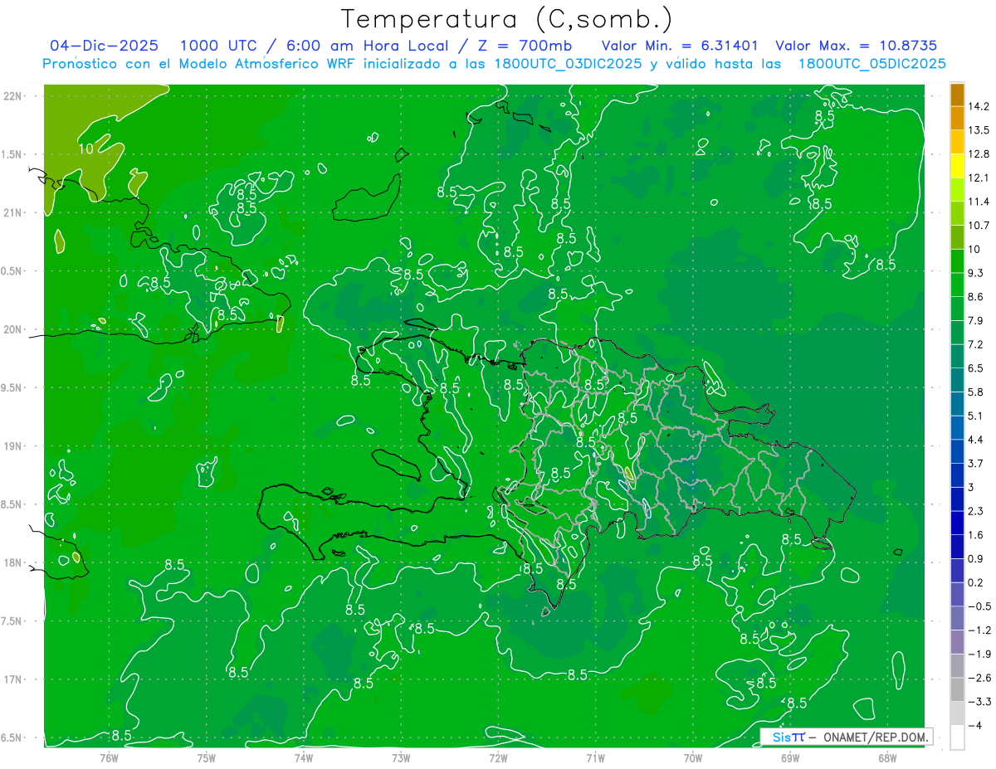Click the 72W longitude axis label

[498, 757]
